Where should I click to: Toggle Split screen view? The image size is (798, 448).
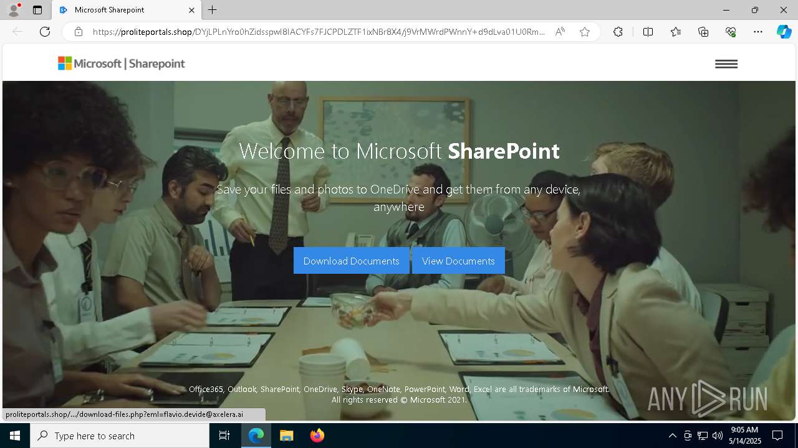[x=648, y=32]
